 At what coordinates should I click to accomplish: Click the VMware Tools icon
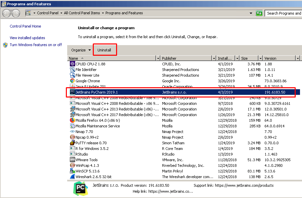pyautogui.click(x=72, y=160)
